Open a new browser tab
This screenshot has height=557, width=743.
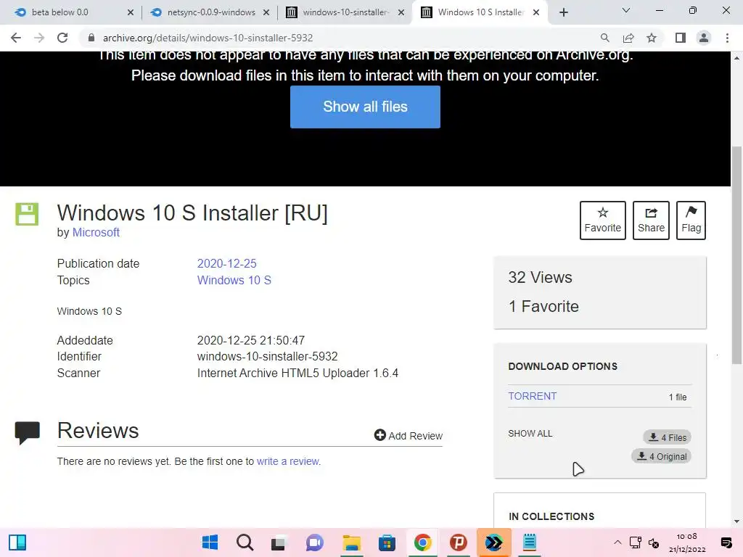563,13
